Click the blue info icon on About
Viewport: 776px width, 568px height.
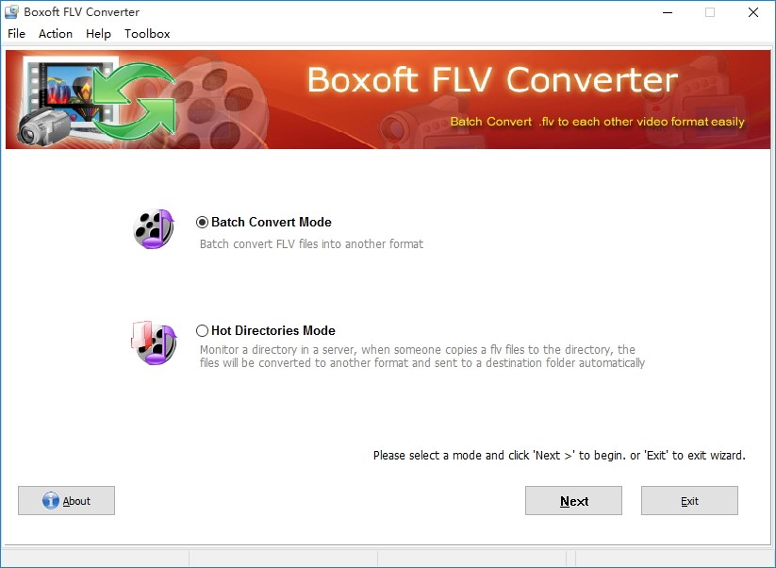point(51,501)
